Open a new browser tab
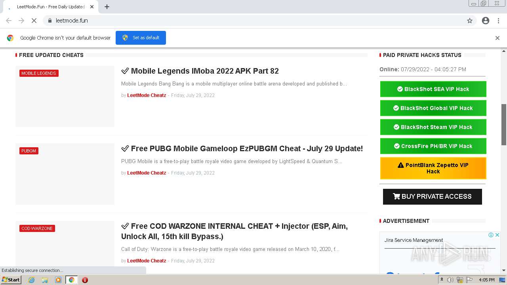 click(107, 7)
